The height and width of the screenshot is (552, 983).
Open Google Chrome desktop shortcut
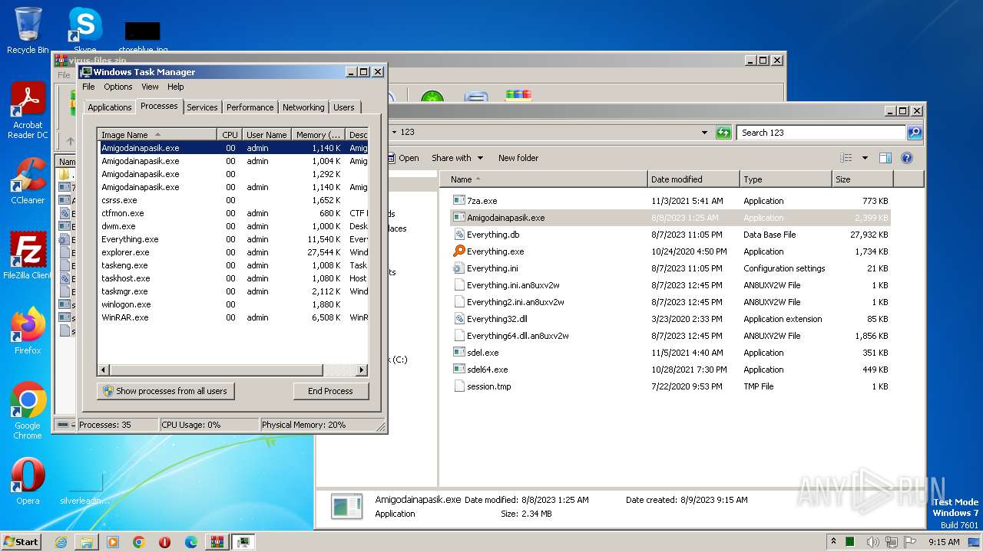pos(28,410)
